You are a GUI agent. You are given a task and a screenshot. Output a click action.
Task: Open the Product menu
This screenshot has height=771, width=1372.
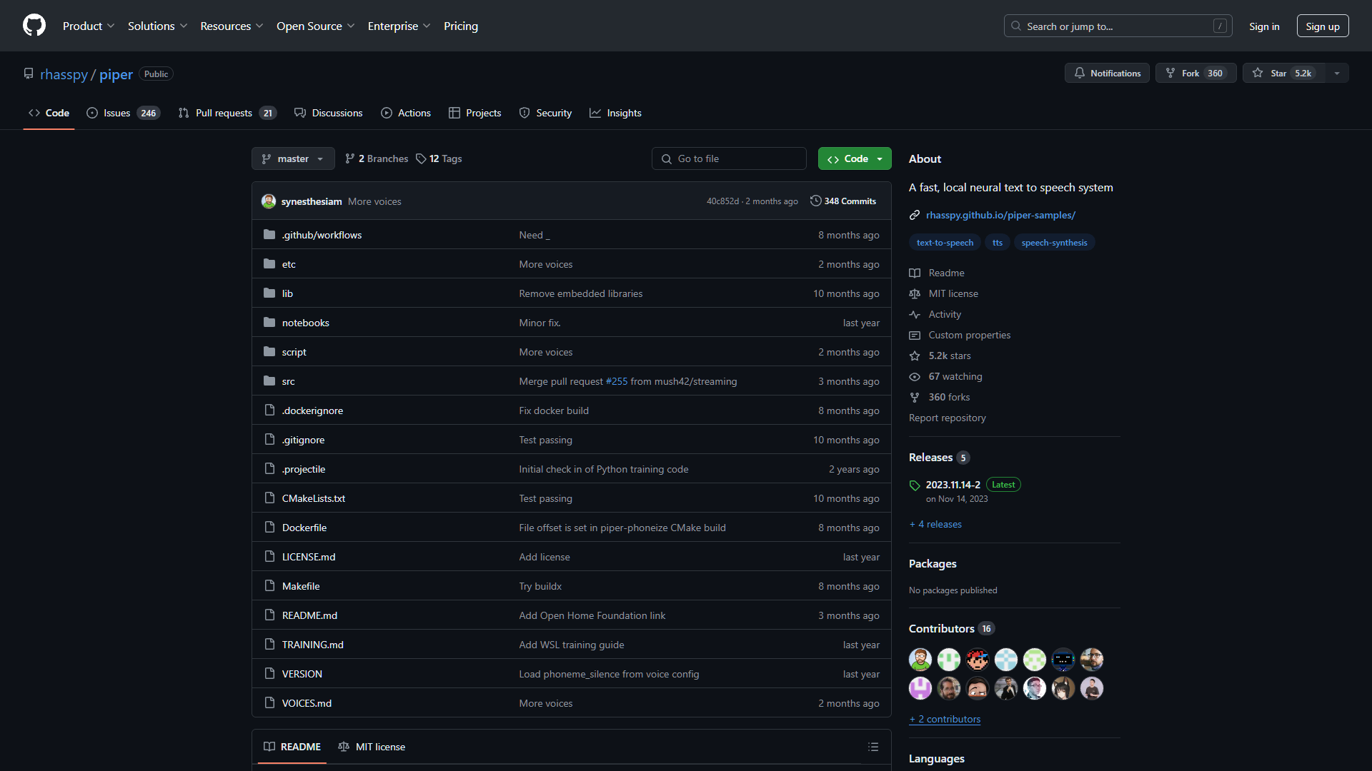[x=89, y=26]
